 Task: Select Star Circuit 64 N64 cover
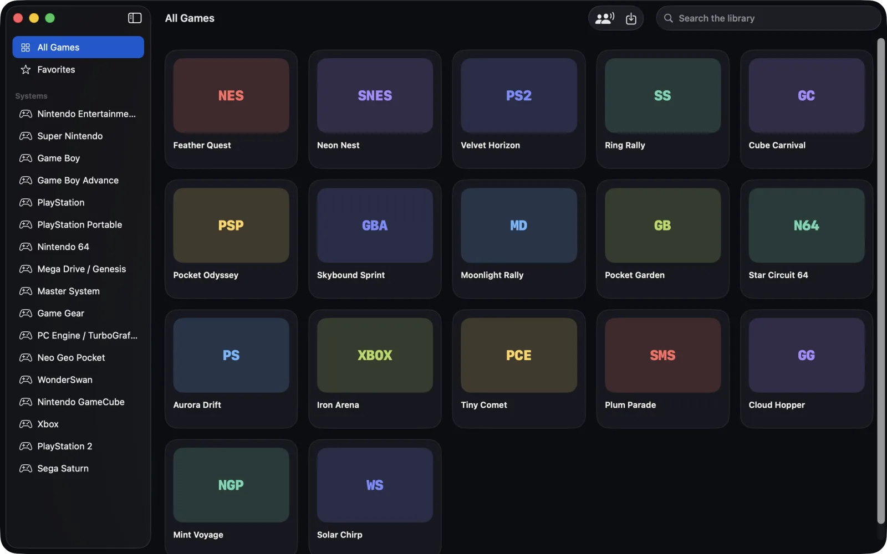[807, 225]
